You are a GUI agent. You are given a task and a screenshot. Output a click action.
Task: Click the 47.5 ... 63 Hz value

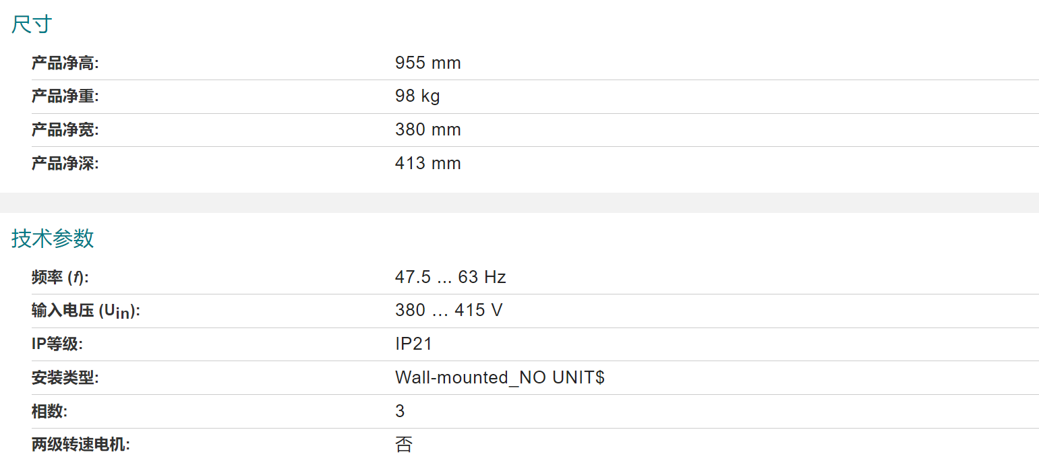pyautogui.click(x=450, y=277)
